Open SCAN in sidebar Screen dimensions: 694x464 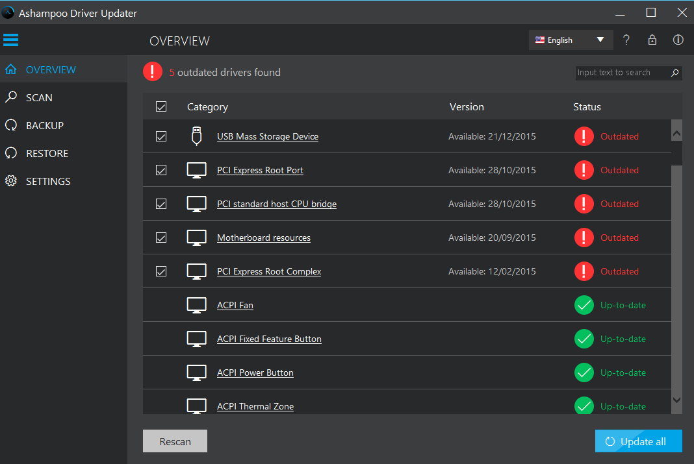pyautogui.click(x=64, y=97)
